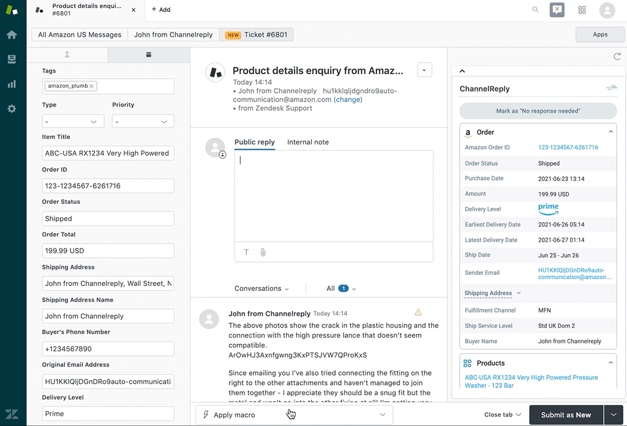
Task: Open the ticket header options dropdown
Action: click(424, 70)
